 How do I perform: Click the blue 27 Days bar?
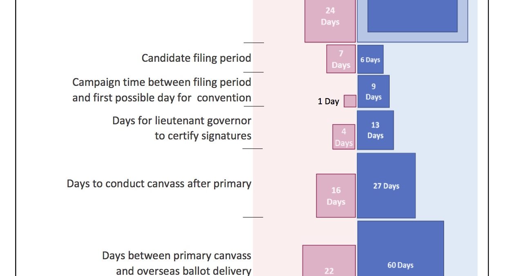[x=386, y=186]
